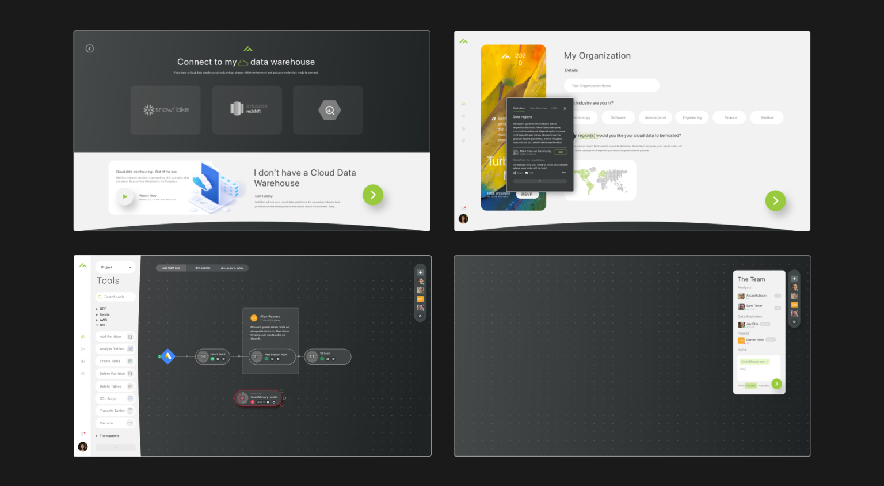The height and width of the screenshot is (486, 884).
Task: Expand the AWS tools group
Action: [x=102, y=320]
